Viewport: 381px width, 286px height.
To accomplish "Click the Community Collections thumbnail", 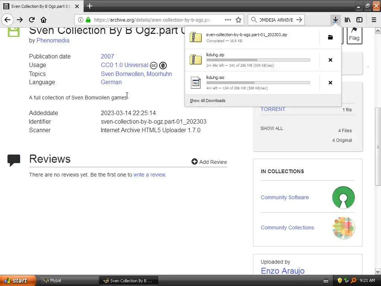I will tap(343, 228).
